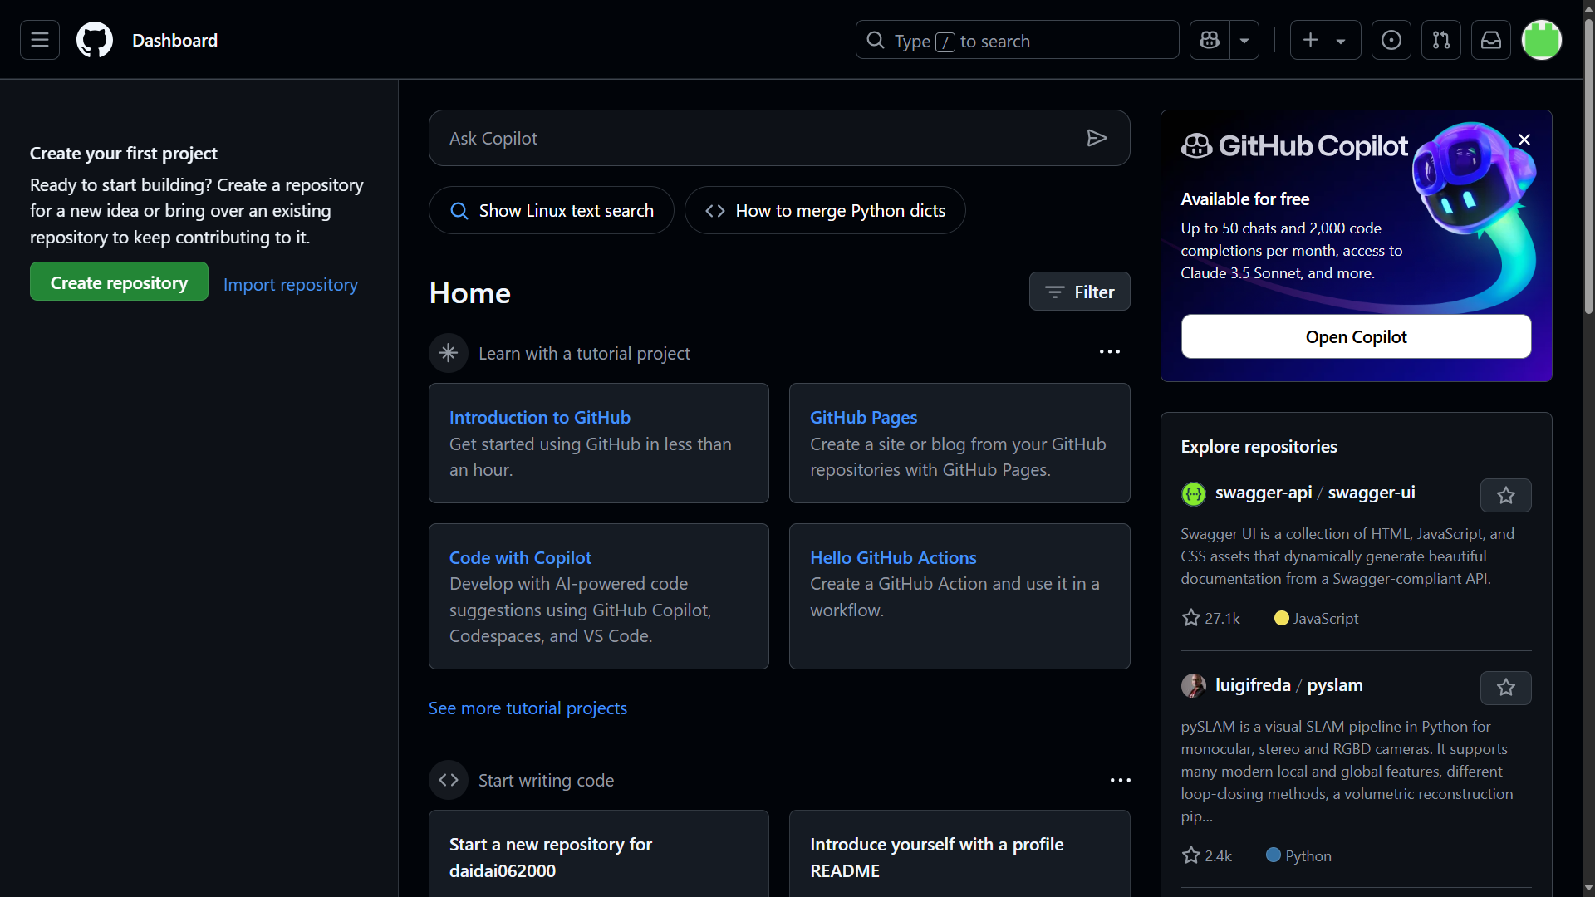Image resolution: width=1595 pixels, height=897 pixels.
Task: Open options for 'Learn with a tutorial project'
Action: pyautogui.click(x=1110, y=352)
